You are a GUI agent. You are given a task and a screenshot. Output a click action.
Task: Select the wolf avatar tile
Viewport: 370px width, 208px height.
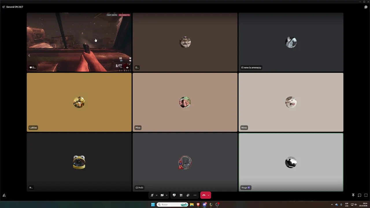pyautogui.click(x=185, y=42)
